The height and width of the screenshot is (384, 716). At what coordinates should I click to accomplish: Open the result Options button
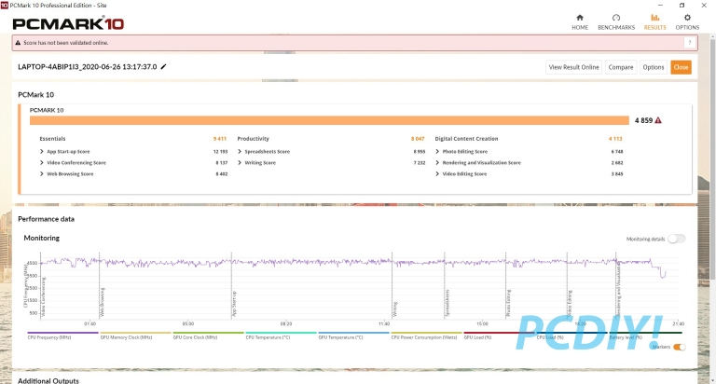[654, 67]
